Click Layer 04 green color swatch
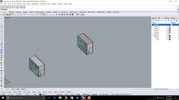This screenshot has width=179, height=100. coord(170,32)
